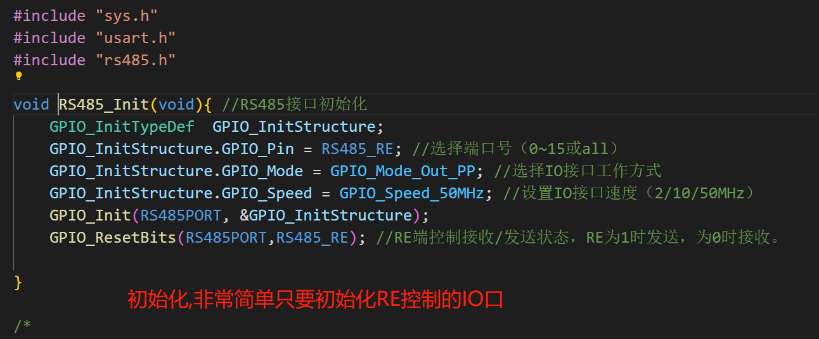
Task: Click the GPIO_Speed member on the structure line
Action: click(x=266, y=193)
